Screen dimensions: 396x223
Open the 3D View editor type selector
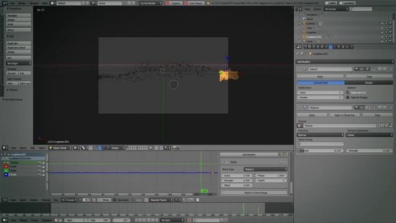pyautogui.click(x=5, y=147)
